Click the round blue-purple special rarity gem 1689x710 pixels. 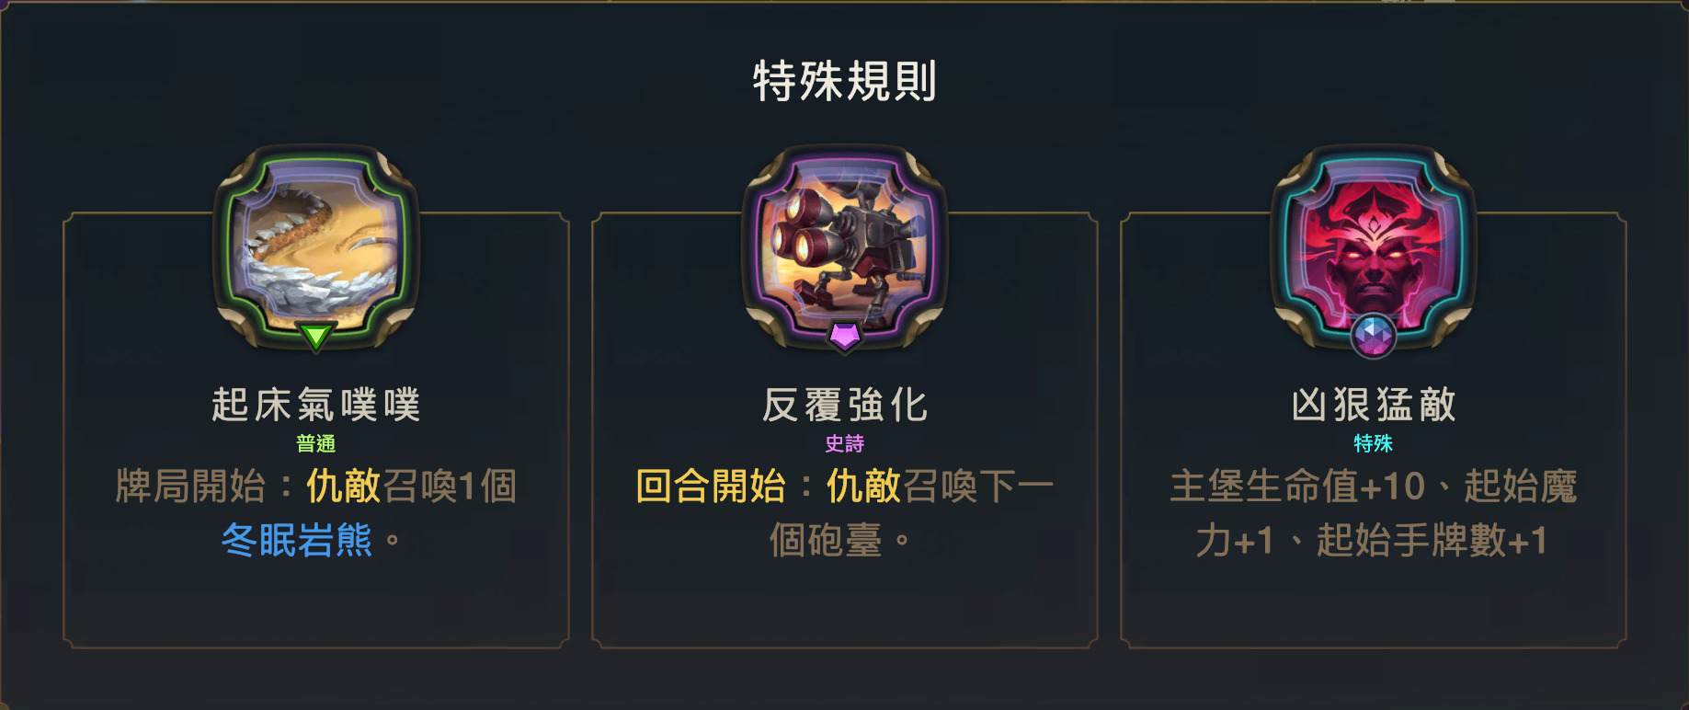coord(1374,336)
